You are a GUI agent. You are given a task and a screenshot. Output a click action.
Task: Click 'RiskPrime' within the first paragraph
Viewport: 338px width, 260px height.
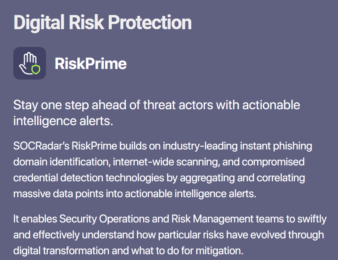pos(95,146)
